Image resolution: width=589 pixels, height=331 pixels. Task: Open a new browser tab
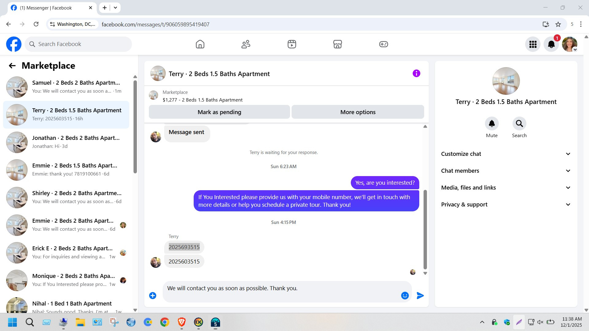(105, 8)
